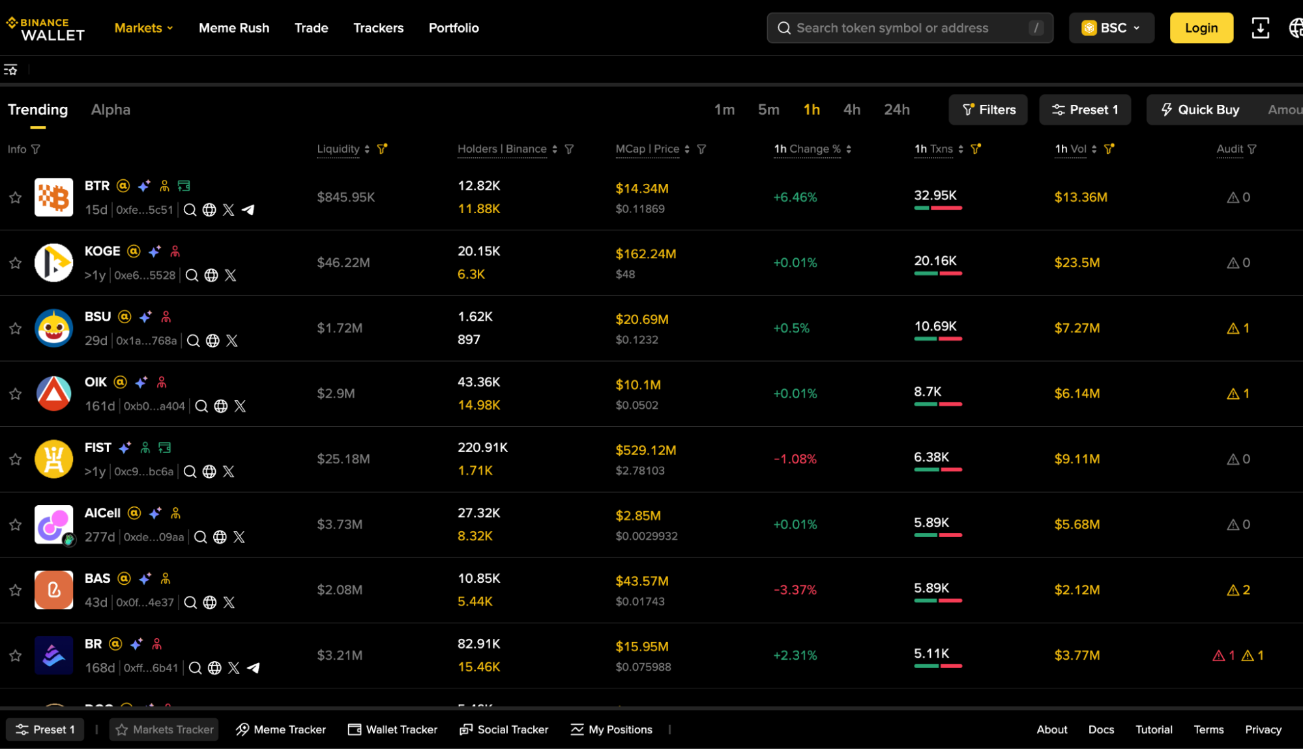Toggle the filter funnel on Audit column
This screenshot has width=1303, height=749.
coord(1252,149)
